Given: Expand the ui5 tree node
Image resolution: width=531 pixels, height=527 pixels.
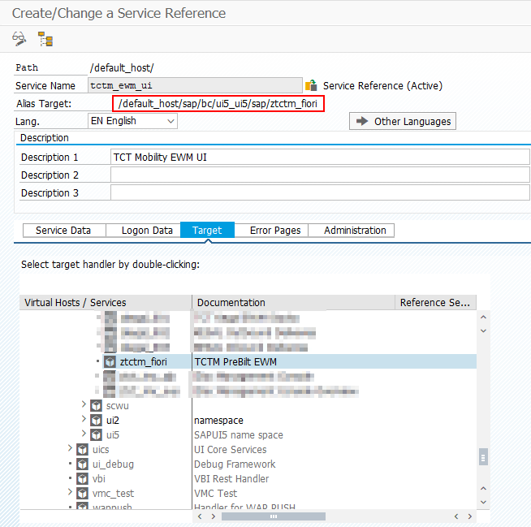Looking at the screenshot, I should [84, 434].
